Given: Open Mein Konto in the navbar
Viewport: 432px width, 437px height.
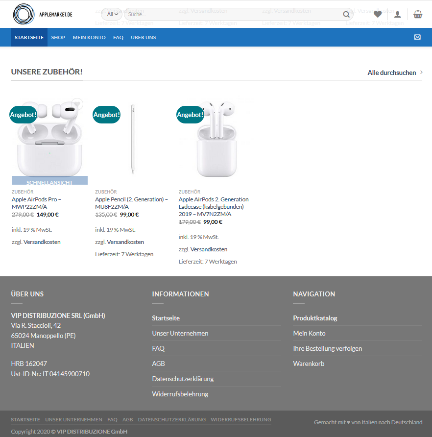Looking at the screenshot, I should point(89,37).
